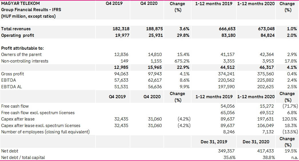Screen dimensions: 299x161
Task: Select the 'Dec 31, 2020' column header
Action: tap(256, 142)
